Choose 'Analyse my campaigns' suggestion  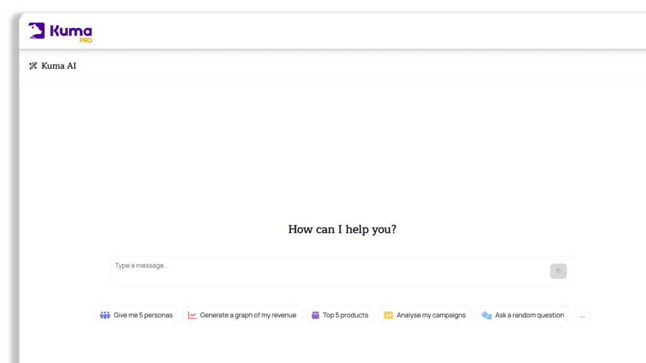(425, 315)
